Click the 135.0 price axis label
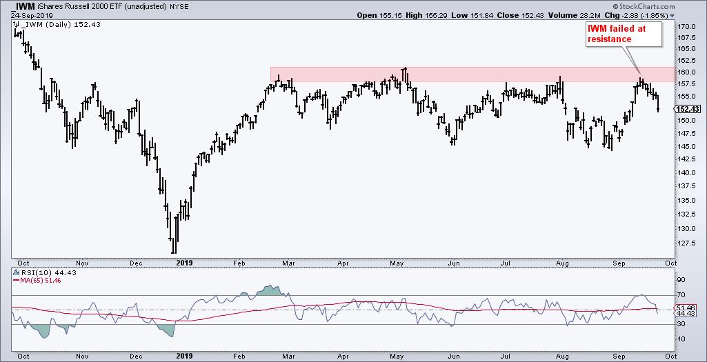The height and width of the screenshot is (362, 707). [688, 200]
